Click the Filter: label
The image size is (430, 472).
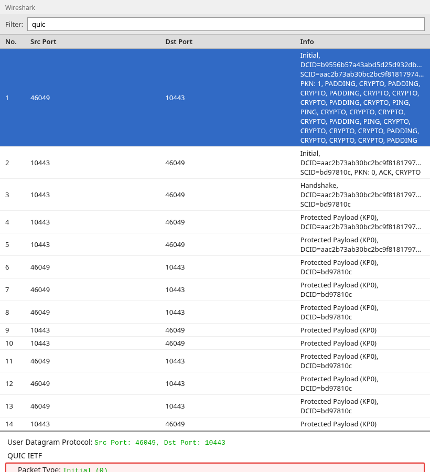14,24
